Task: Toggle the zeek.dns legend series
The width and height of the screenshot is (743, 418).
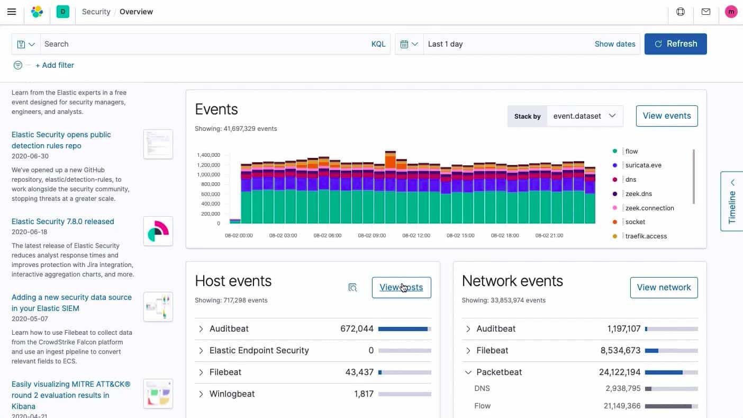Action: [x=638, y=194]
